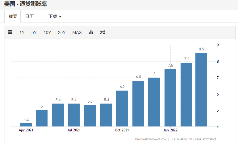Viewport: 238px width, 145px height.
Task: Click the shuffle compare icon
Action: pos(102,32)
